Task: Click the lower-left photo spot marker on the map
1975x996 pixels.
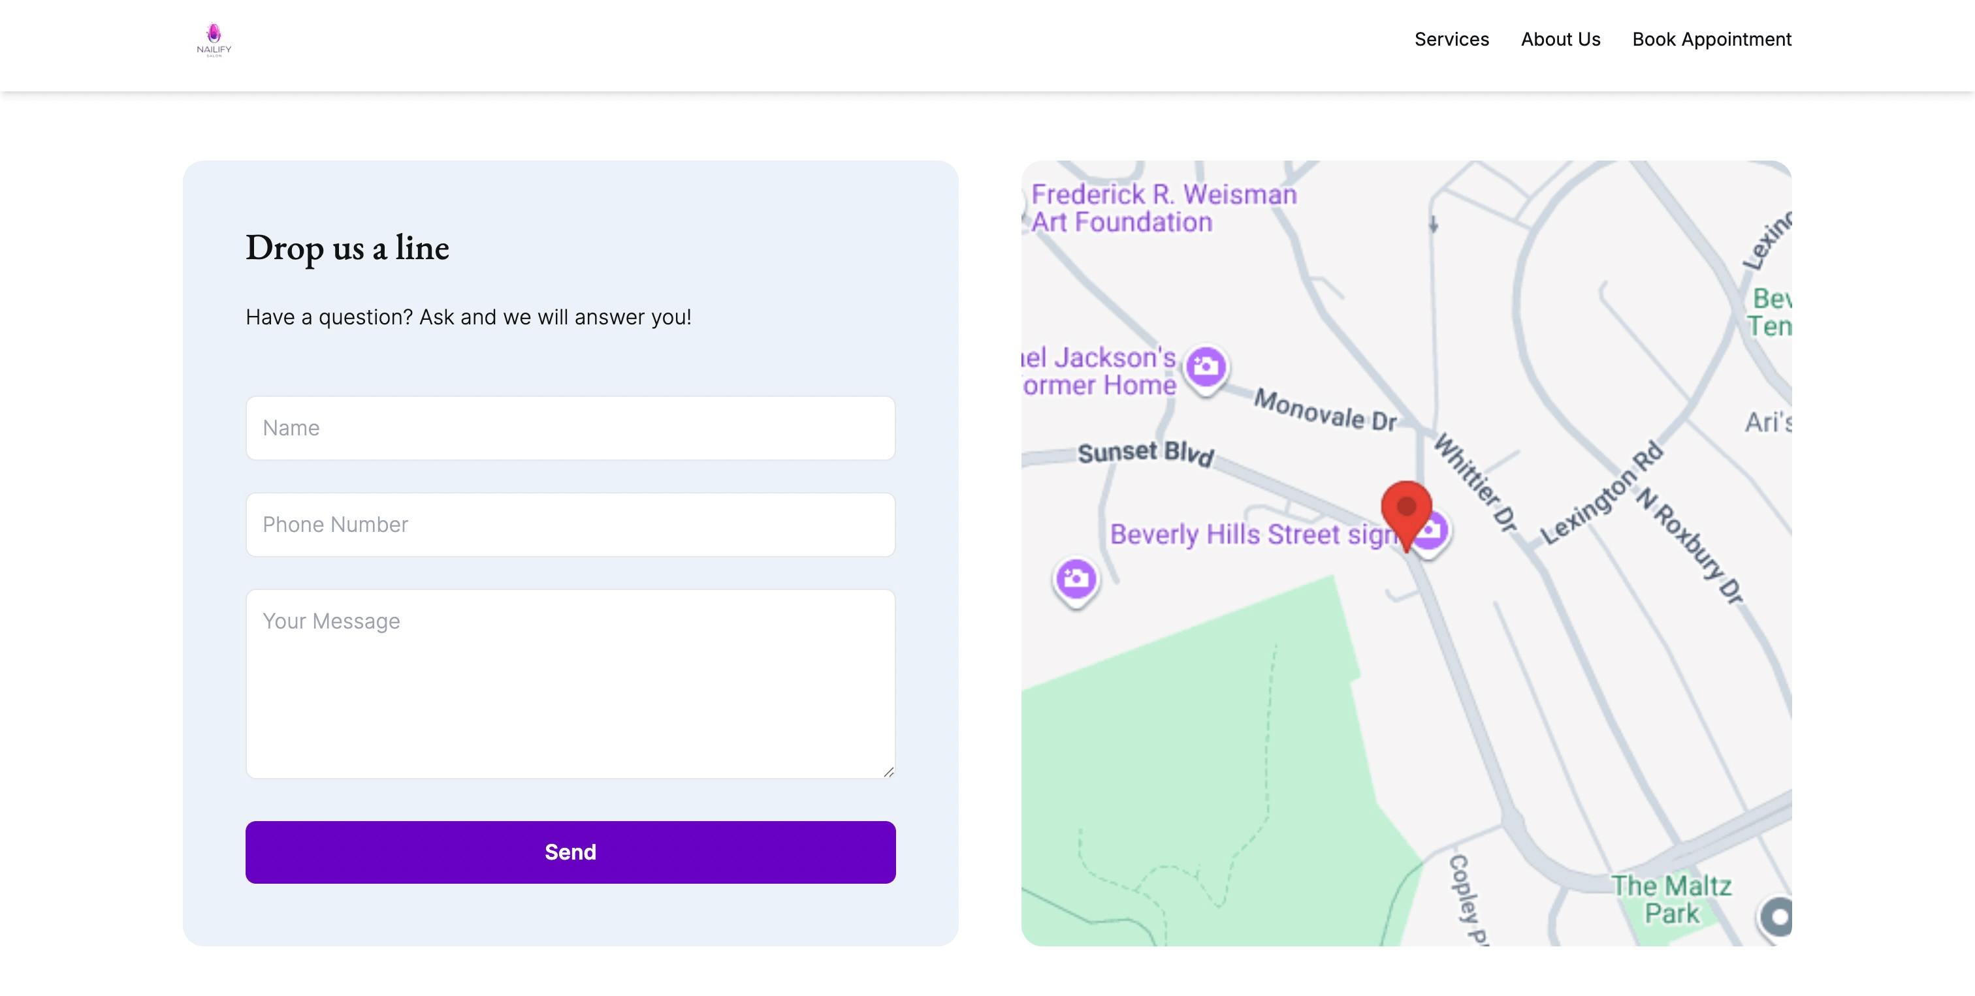Action: [1076, 578]
